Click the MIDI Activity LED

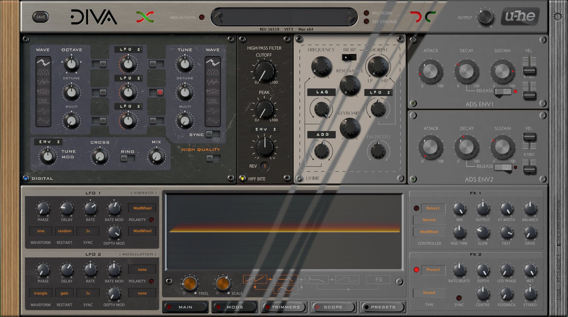pyautogui.click(x=202, y=17)
